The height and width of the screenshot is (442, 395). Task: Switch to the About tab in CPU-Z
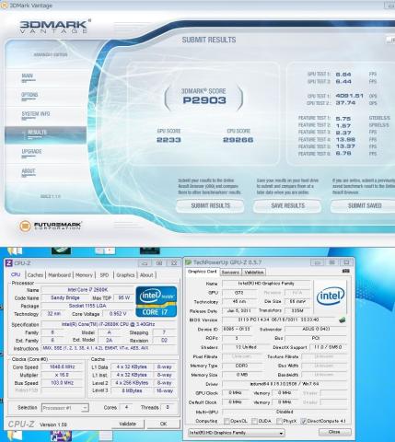pyautogui.click(x=146, y=275)
